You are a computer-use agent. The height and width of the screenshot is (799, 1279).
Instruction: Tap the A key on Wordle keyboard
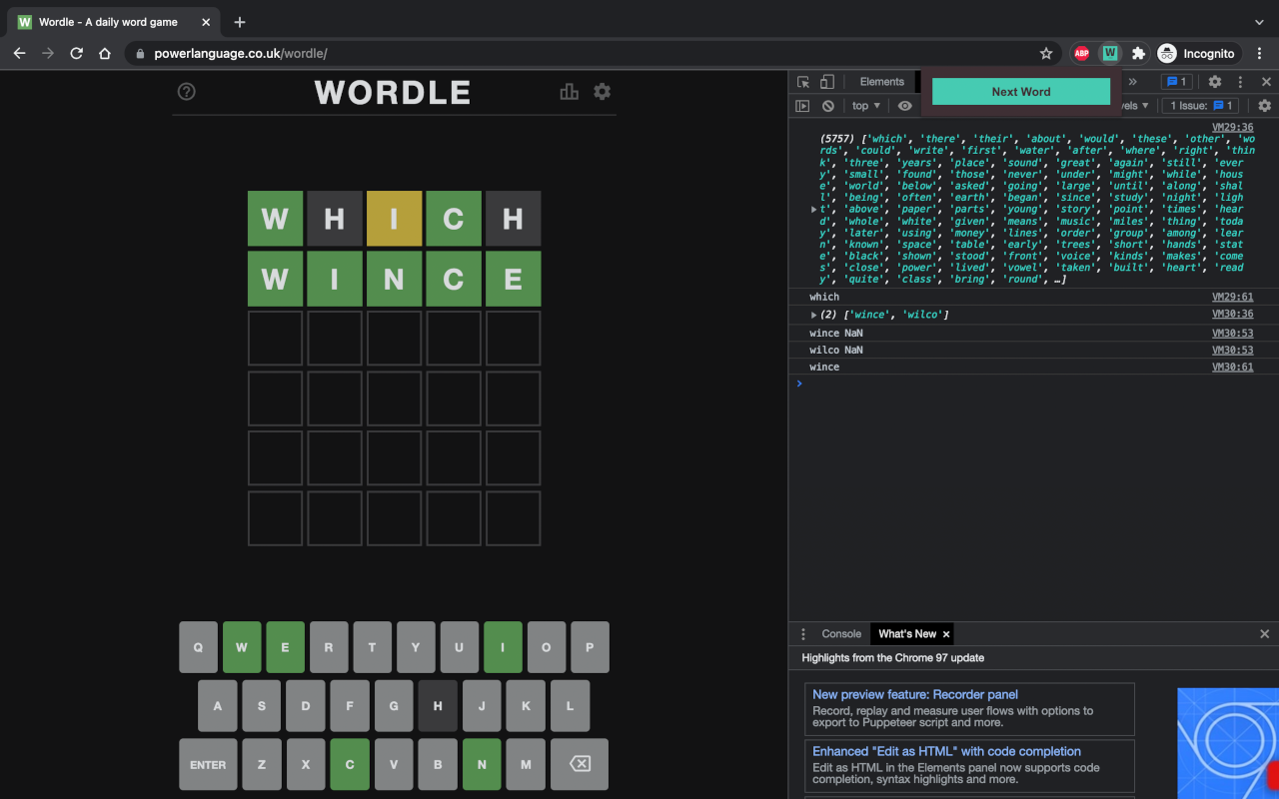[x=218, y=706]
